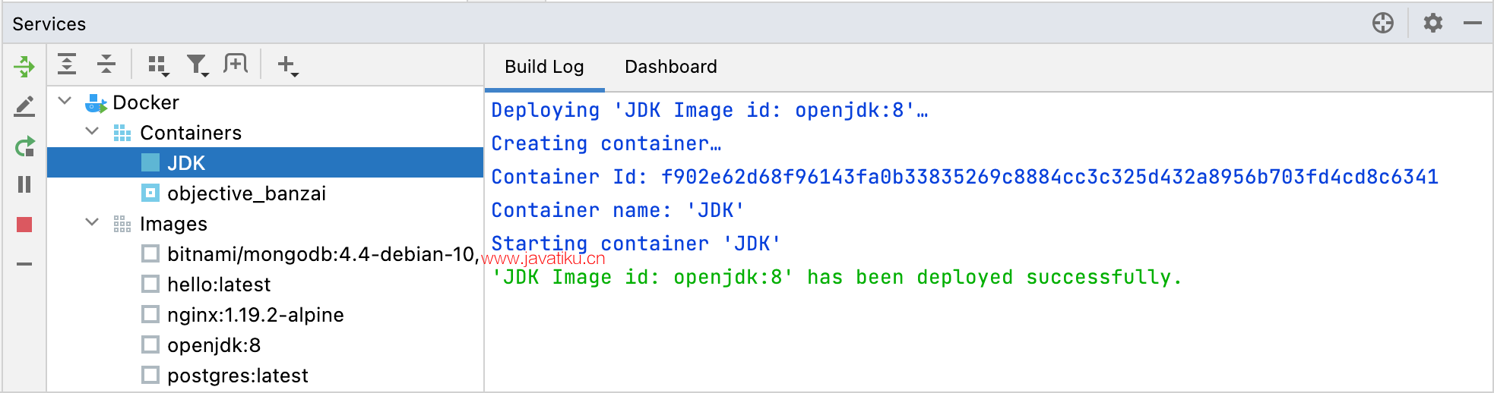The height and width of the screenshot is (393, 1494).
Task: Open the Filter dropdown icon
Action: click(x=198, y=65)
